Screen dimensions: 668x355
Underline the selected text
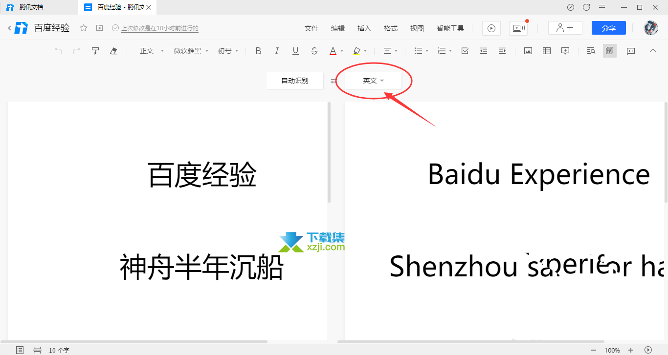[x=295, y=51]
